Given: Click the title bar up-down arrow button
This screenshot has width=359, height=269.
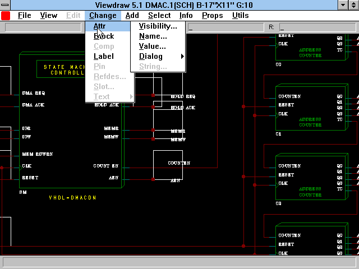Looking at the screenshot, I should (x=354, y=5).
